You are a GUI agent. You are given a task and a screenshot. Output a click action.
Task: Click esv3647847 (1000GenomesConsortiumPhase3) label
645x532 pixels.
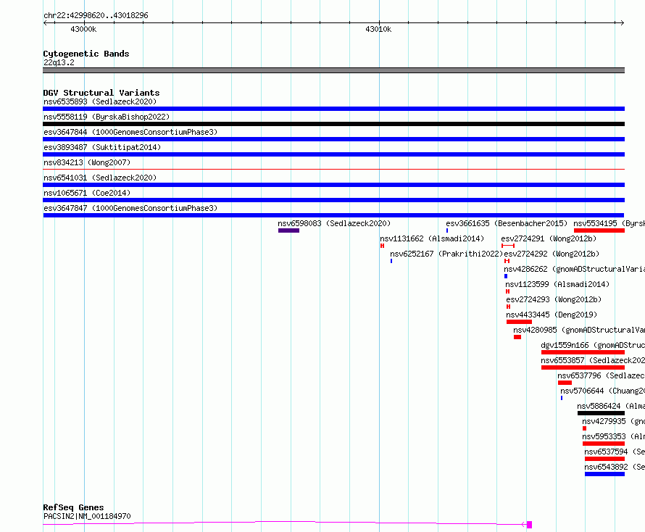pyautogui.click(x=130, y=208)
